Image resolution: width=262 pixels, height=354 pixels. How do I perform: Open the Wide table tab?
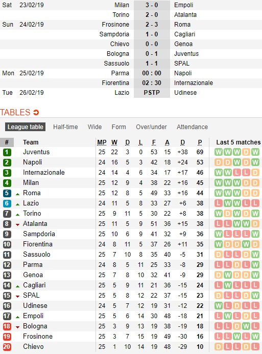pyautogui.click(x=95, y=127)
